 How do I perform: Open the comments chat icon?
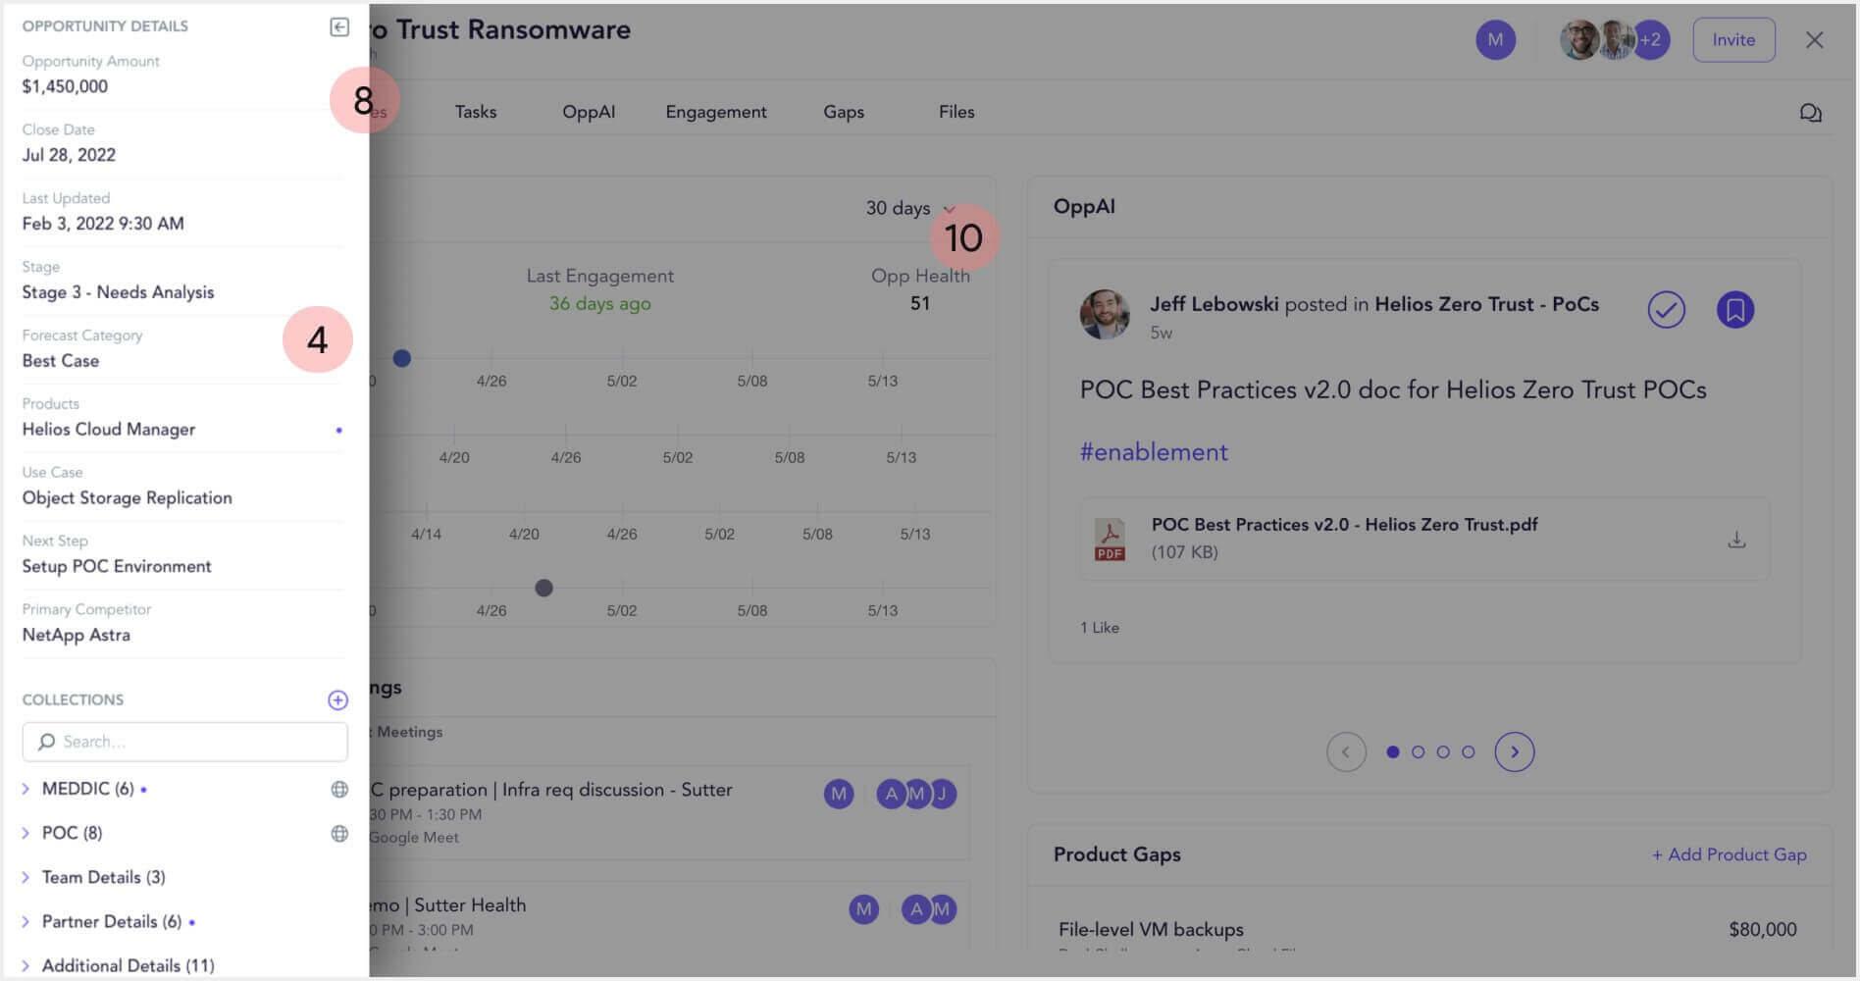pos(1810,113)
